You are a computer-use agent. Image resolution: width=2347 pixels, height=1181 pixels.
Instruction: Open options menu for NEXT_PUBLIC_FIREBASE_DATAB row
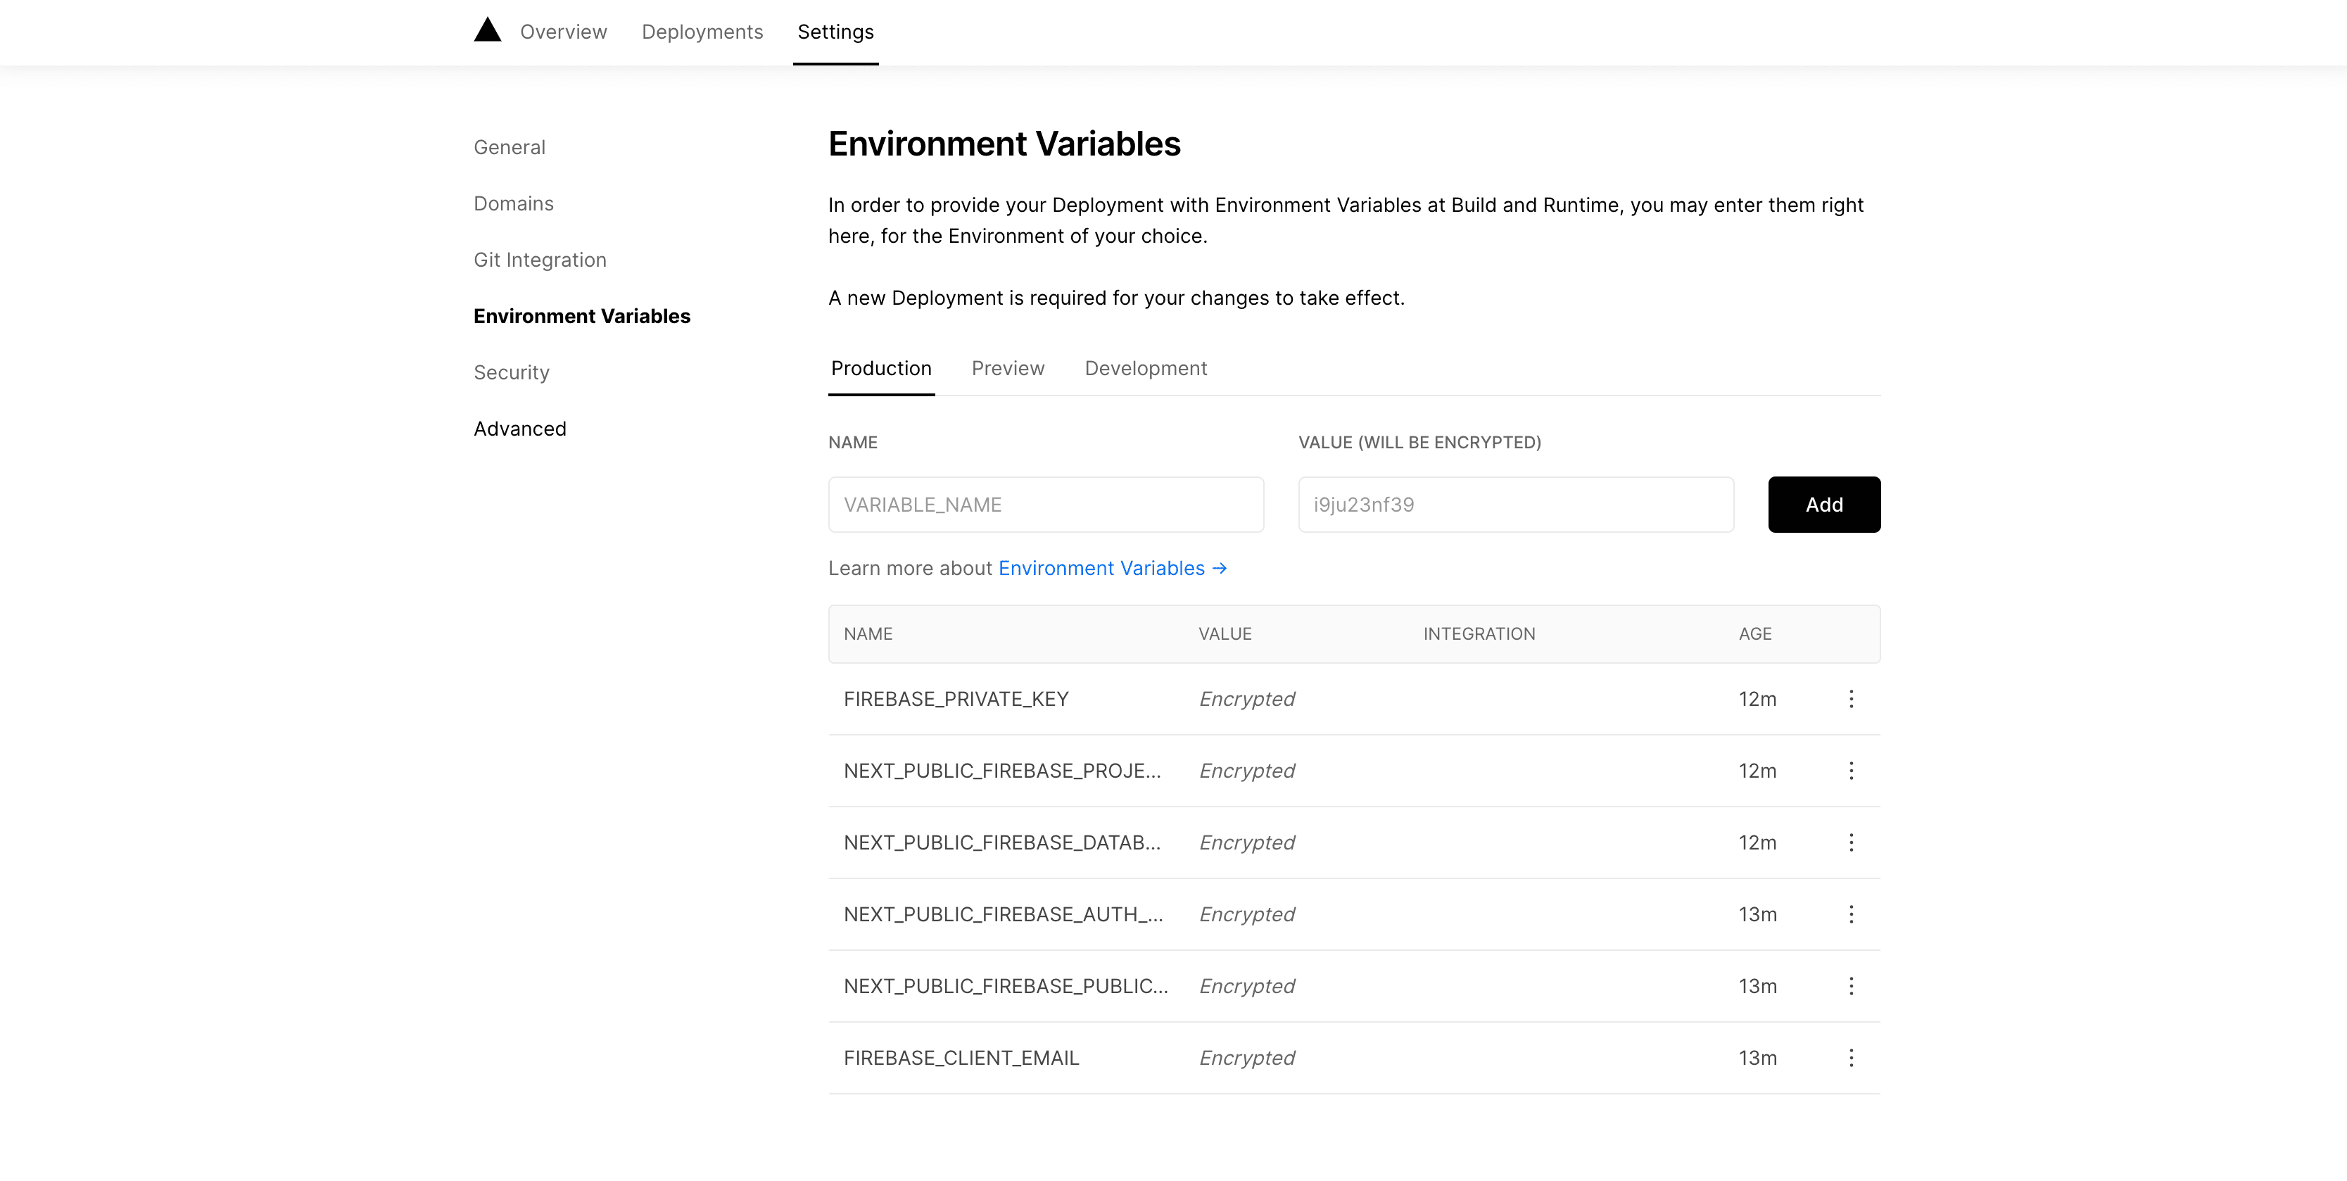pyautogui.click(x=1850, y=843)
